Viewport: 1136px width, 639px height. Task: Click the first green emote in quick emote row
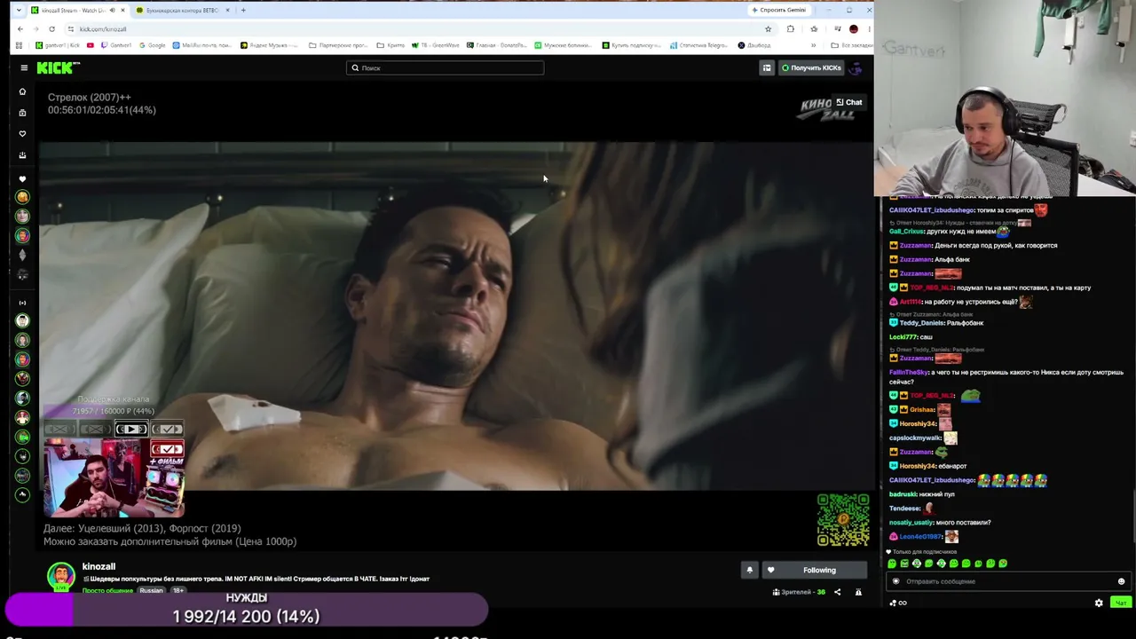892,564
